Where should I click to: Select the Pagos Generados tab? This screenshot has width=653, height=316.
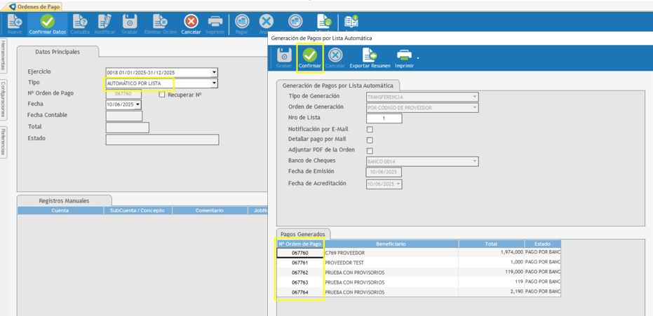pos(302,234)
